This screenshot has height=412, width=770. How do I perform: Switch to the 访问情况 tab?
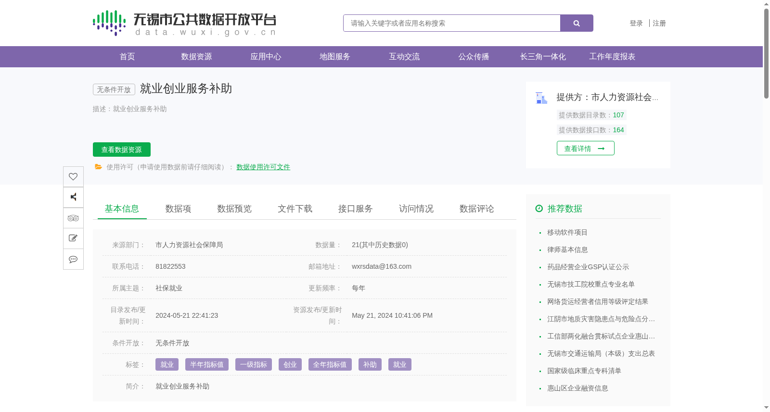coord(416,209)
